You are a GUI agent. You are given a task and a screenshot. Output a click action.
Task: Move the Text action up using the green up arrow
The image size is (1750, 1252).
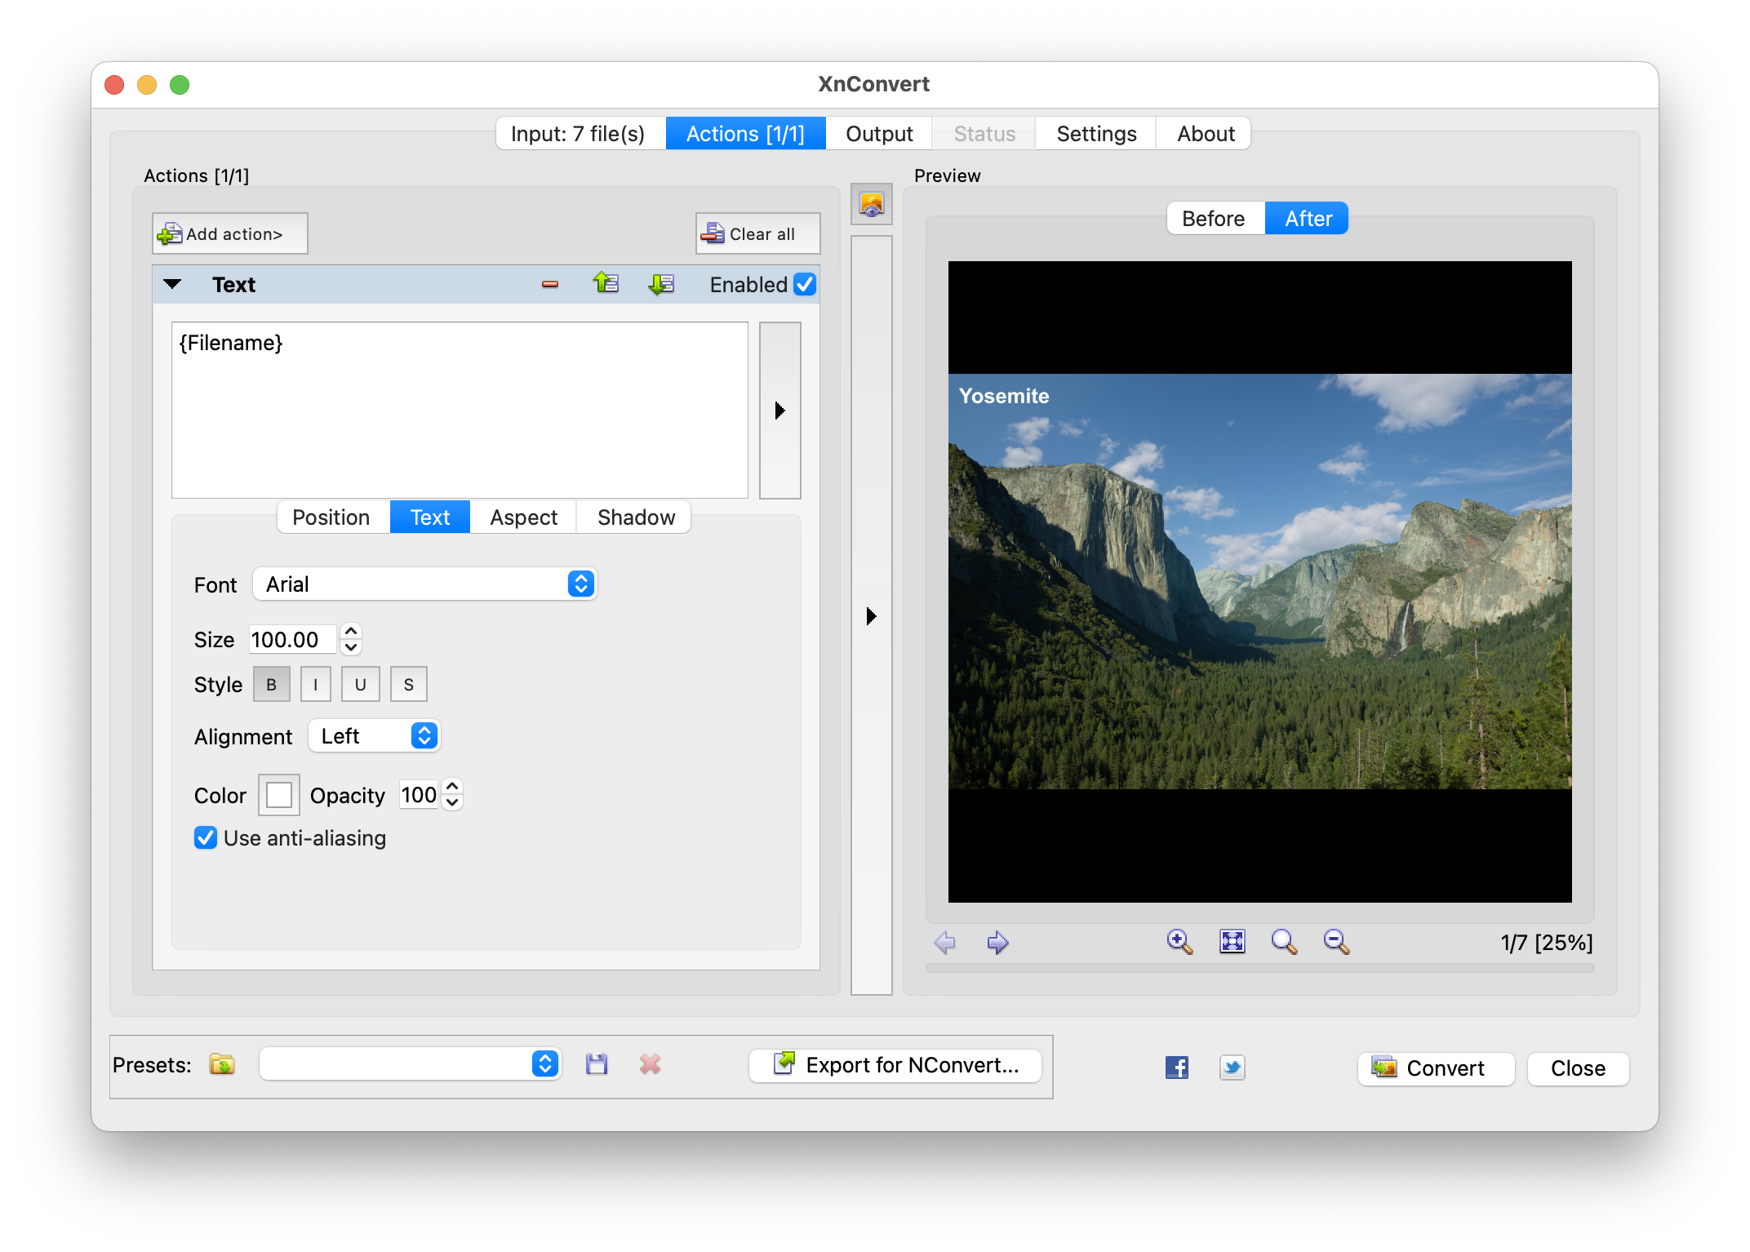(605, 284)
